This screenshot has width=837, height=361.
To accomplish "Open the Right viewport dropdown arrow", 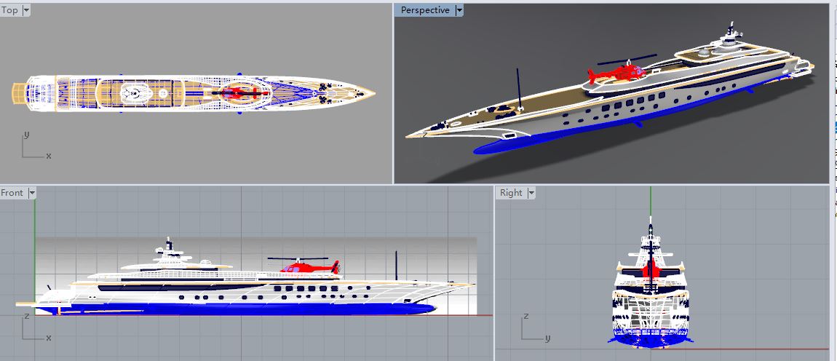I will 531,193.
